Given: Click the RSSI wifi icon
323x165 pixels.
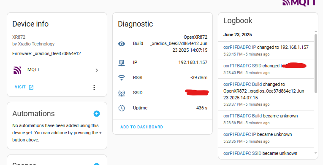Looking at the screenshot, I should (122, 78).
